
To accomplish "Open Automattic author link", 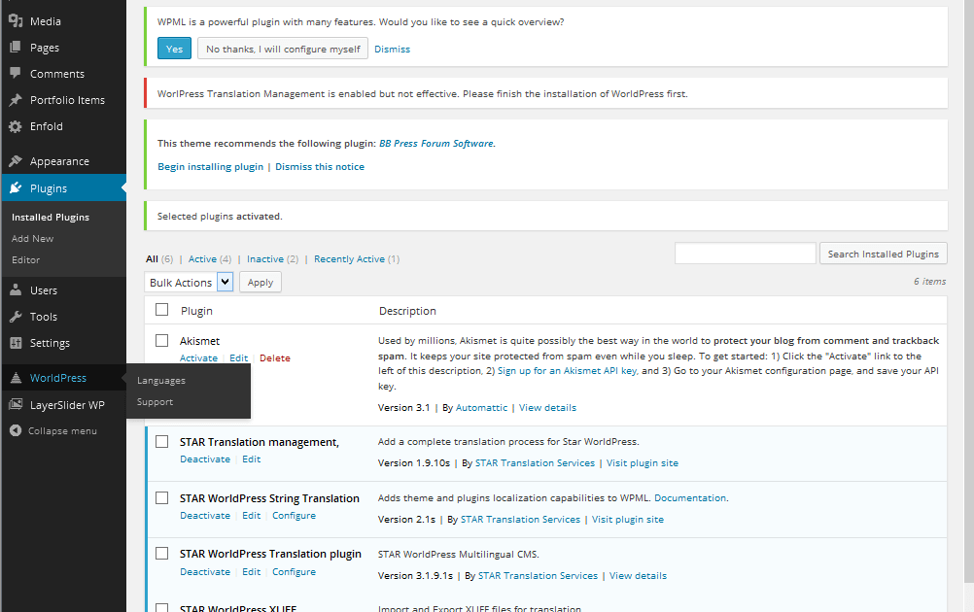I will 481,408.
